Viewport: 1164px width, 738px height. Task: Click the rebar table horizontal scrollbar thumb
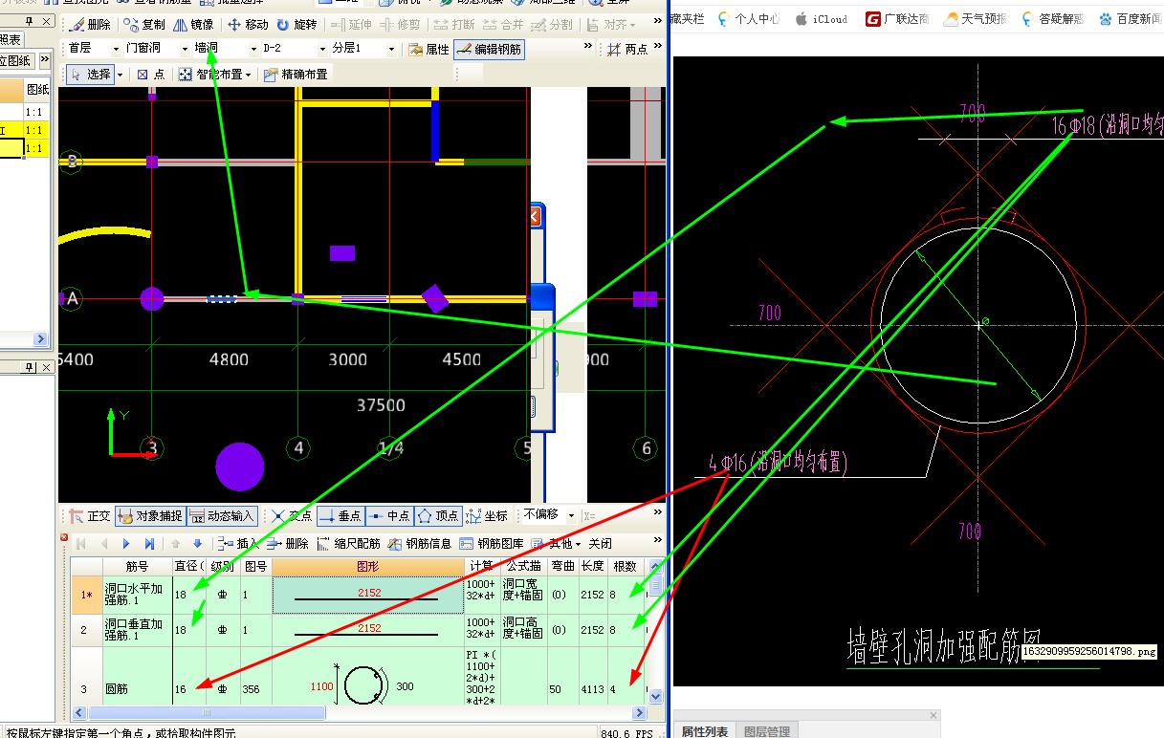(x=206, y=713)
